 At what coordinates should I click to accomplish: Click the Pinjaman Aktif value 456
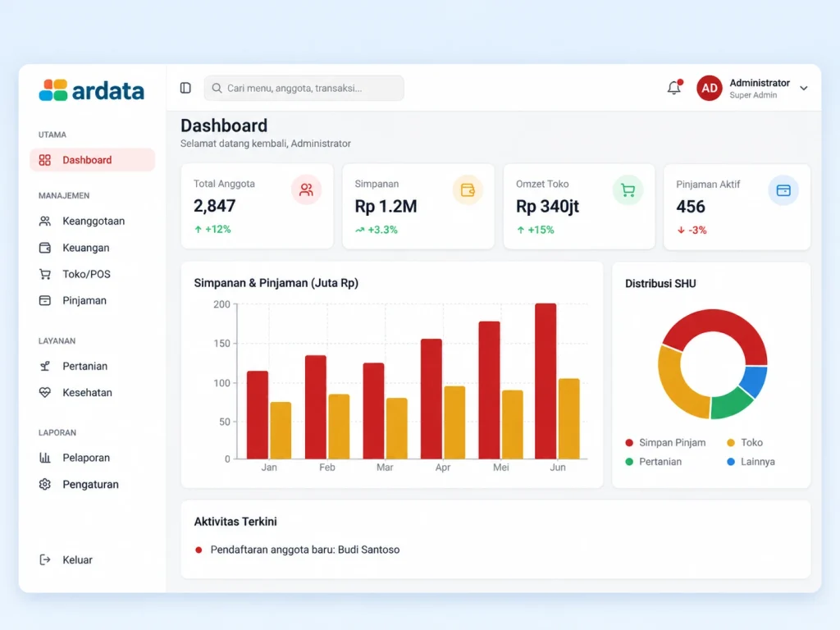point(691,206)
